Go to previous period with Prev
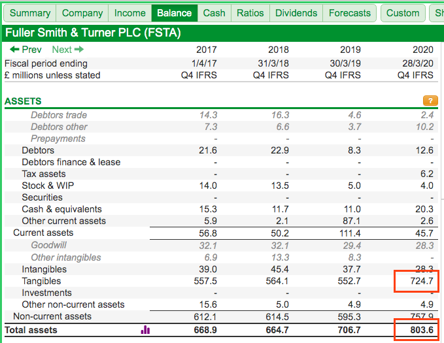Image resolution: width=444 pixels, height=343 pixels. (x=26, y=50)
